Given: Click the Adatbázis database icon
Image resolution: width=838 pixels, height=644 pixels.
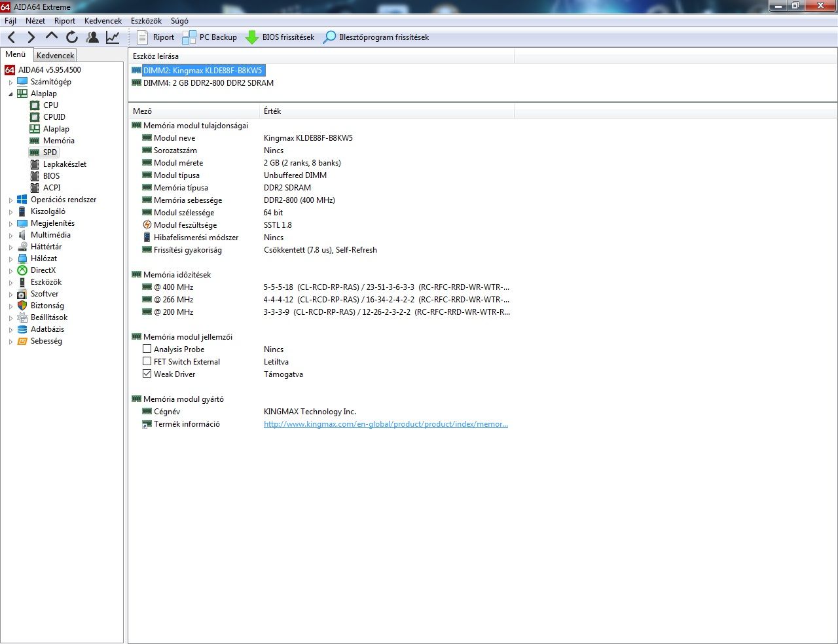Looking at the screenshot, I should (22, 329).
